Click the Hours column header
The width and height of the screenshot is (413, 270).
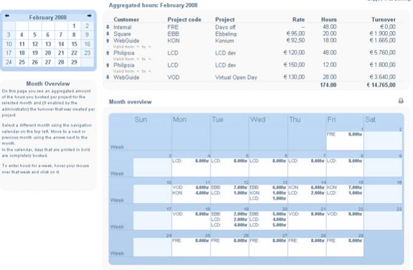pos(329,20)
